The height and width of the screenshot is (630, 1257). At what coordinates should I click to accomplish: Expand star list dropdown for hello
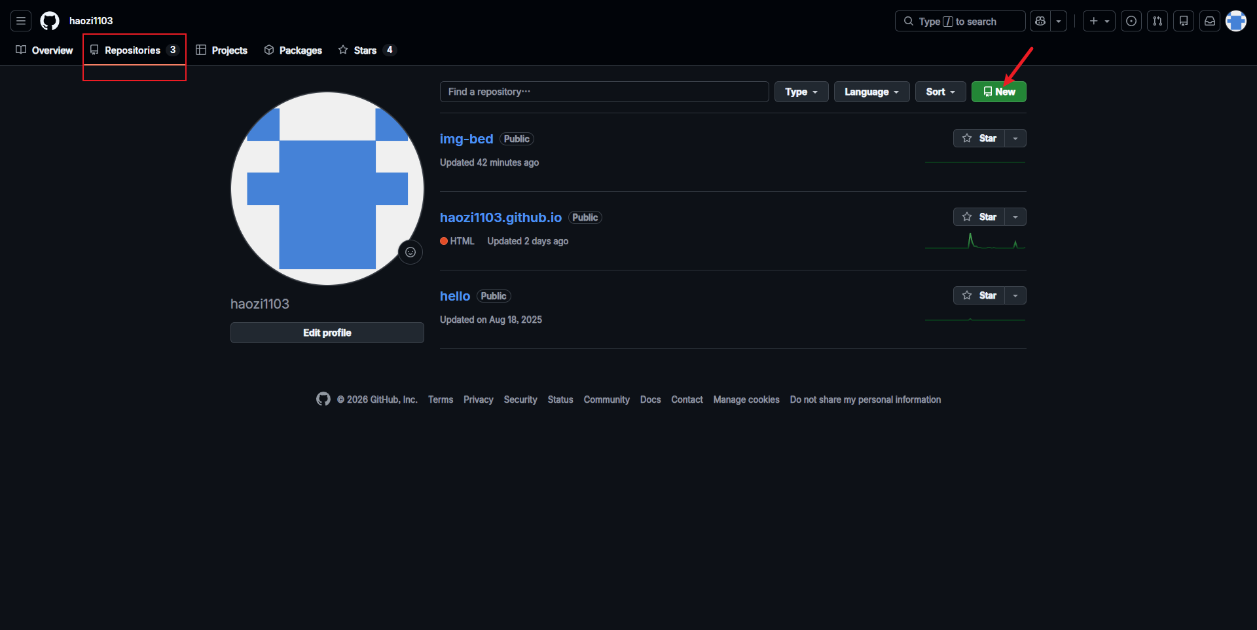point(1015,295)
